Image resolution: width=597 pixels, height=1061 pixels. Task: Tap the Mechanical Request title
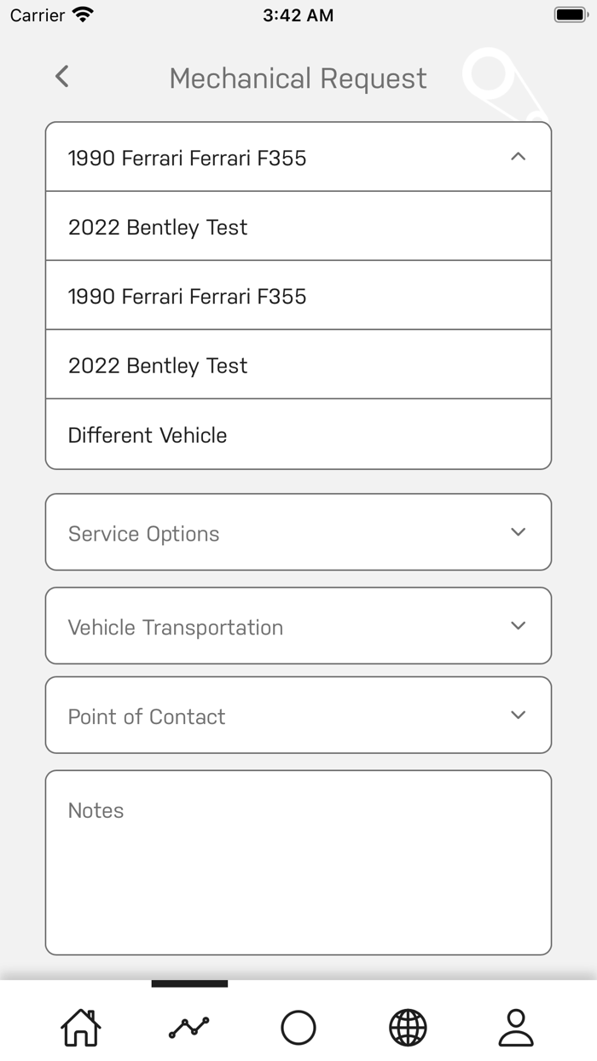(x=298, y=78)
